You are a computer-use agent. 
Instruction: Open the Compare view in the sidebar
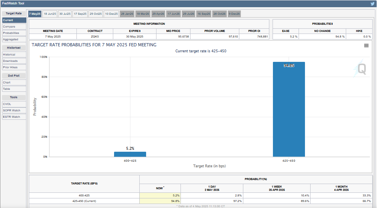pyautogui.click(x=9, y=27)
